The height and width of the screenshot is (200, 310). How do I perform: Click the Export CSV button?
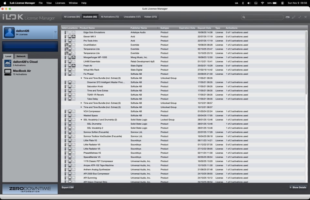68,187
